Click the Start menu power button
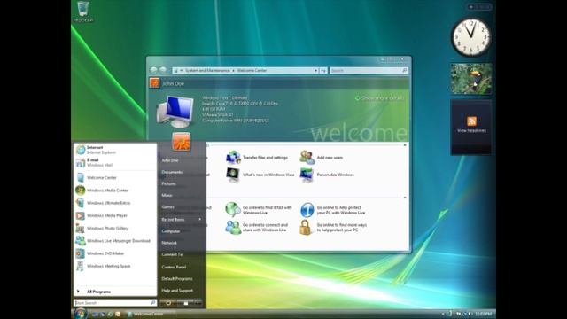 (x=169, y=303)
